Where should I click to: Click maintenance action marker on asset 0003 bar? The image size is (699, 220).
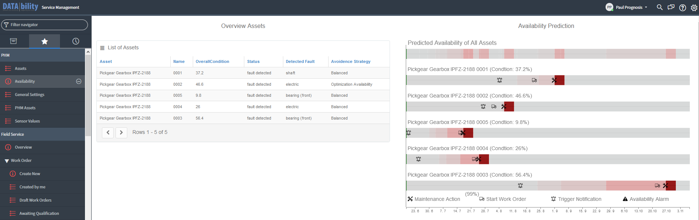(x=666, y=185)
